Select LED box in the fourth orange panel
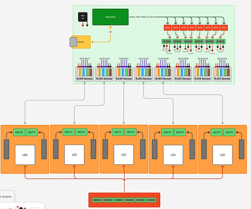The height and width of the screenshot is (209, 251). point(173,155)
